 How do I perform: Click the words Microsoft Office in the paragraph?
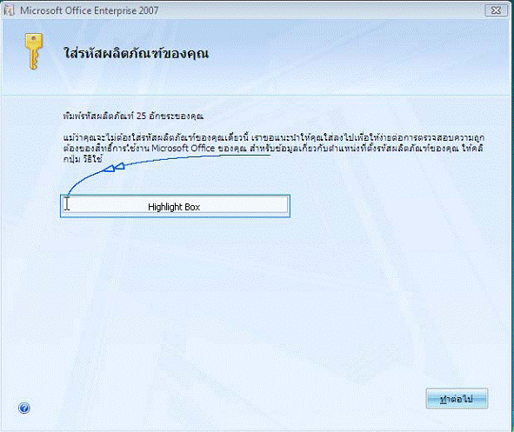click(x=183, y=148)
